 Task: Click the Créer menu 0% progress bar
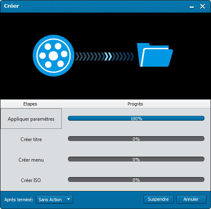tap(136, 159)
